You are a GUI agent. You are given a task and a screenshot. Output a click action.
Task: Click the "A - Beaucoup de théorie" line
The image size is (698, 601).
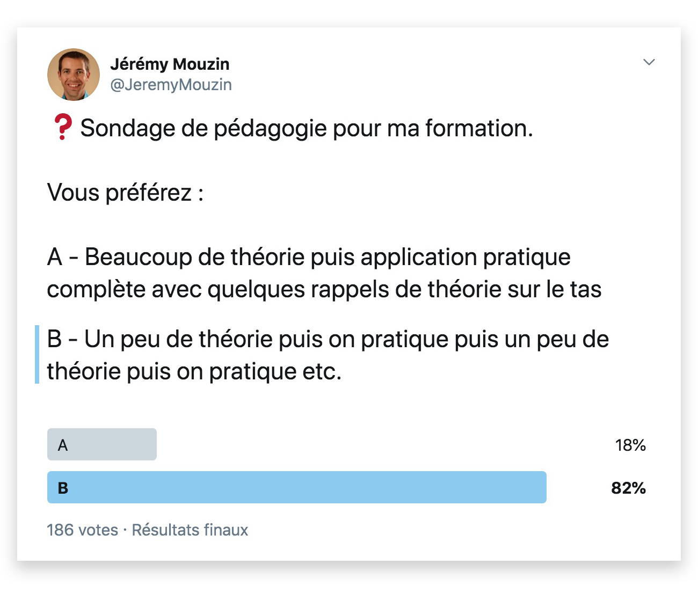(x=309, y=257)
